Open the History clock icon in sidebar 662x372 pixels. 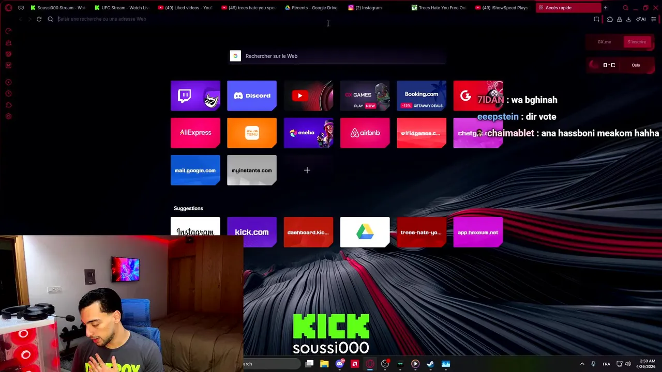tap(8, 94)
